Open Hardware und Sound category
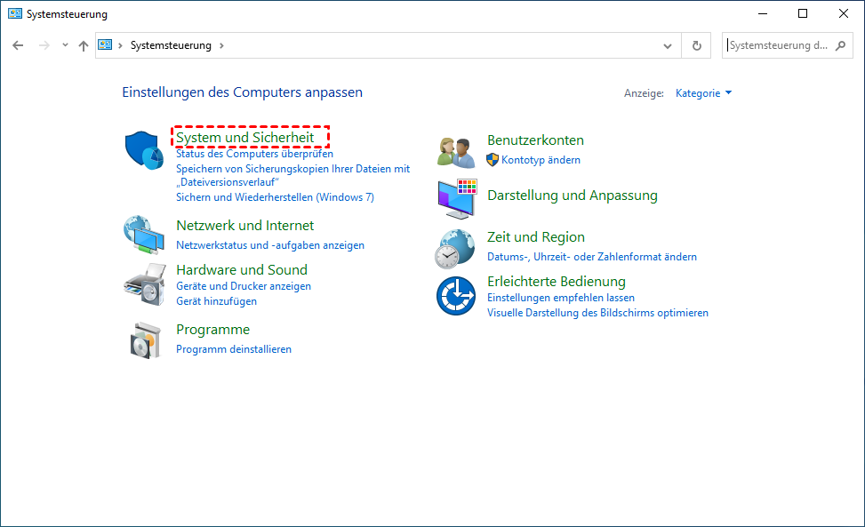The height and width of the screenshot is (527, 865). click(242, 270)
